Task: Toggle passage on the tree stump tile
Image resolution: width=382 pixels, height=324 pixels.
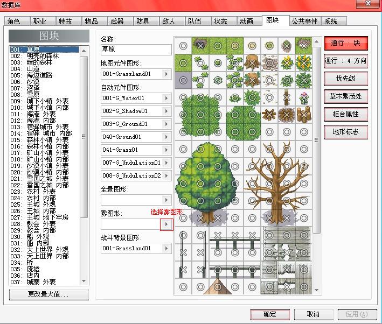Action: coord(252,63)
